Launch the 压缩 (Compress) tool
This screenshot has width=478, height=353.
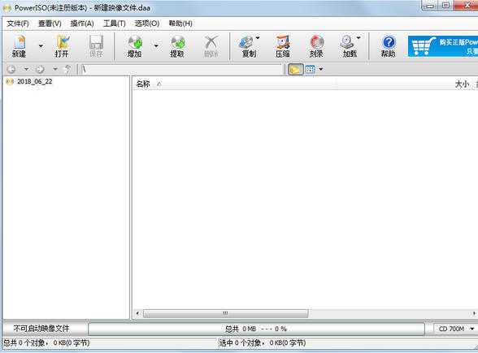click(x=283, y=46)
